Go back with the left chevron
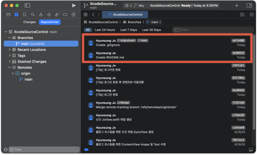 point(93,15)
